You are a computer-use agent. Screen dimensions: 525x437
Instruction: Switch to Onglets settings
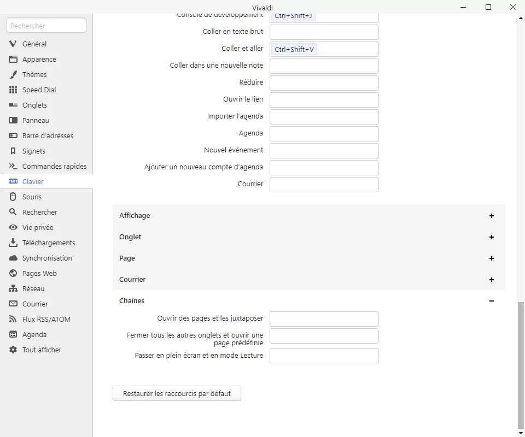pos(46,105)
